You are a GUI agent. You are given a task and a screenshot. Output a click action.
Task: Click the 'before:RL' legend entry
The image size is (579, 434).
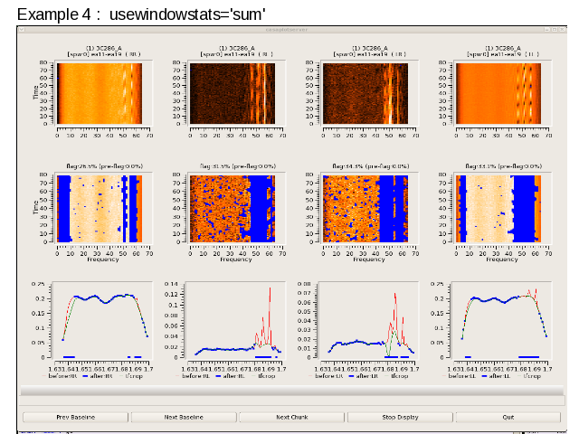[194, 376]
